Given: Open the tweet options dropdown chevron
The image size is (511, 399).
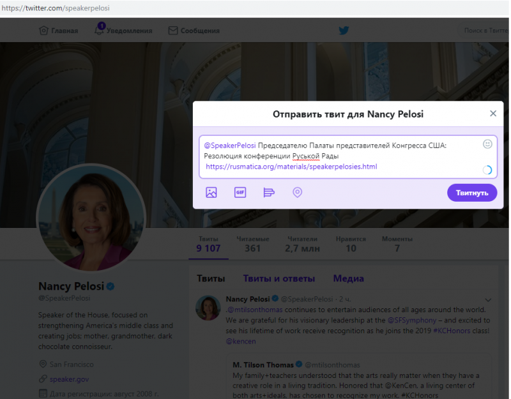Looking at the screenshot, I should pos(488,299).
